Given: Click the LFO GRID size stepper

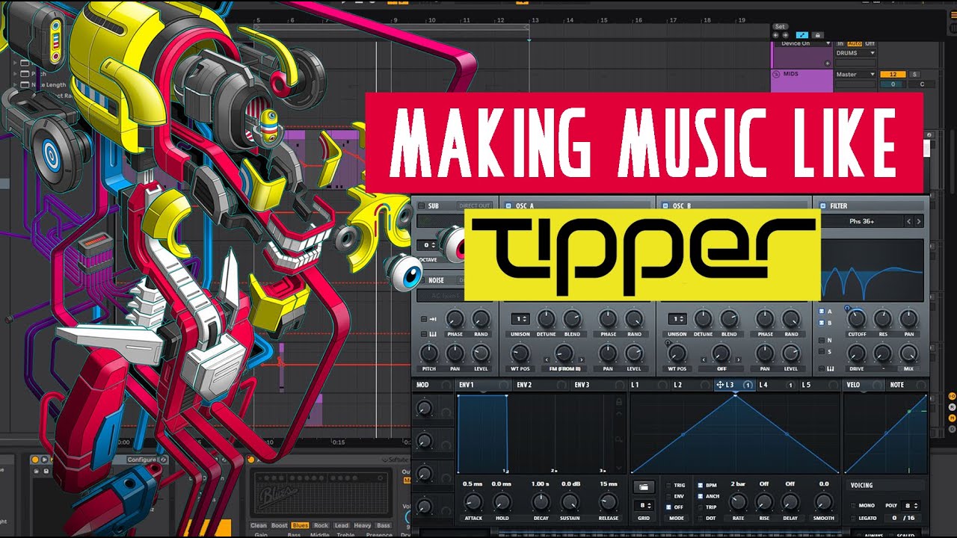Looking at the screenshot, I should (644, 506).
